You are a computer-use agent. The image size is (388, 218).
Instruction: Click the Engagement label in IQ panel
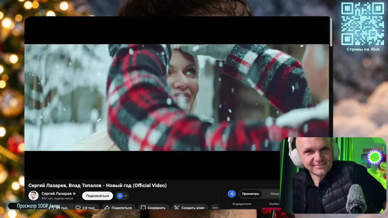point(242,204)
